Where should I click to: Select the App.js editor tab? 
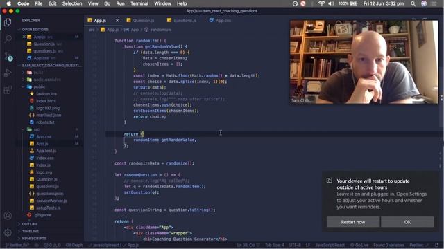coord(100,20)
